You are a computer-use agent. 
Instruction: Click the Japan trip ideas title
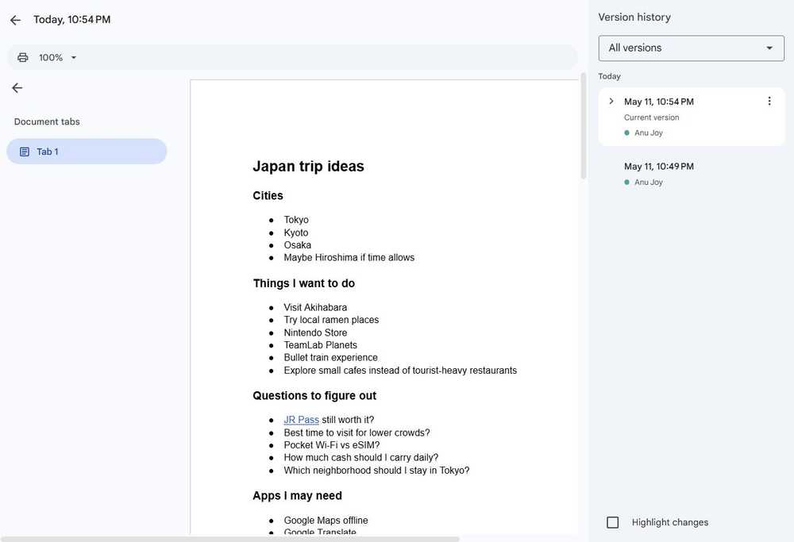pos(308,166)
